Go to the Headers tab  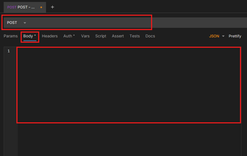click(50, 36)
